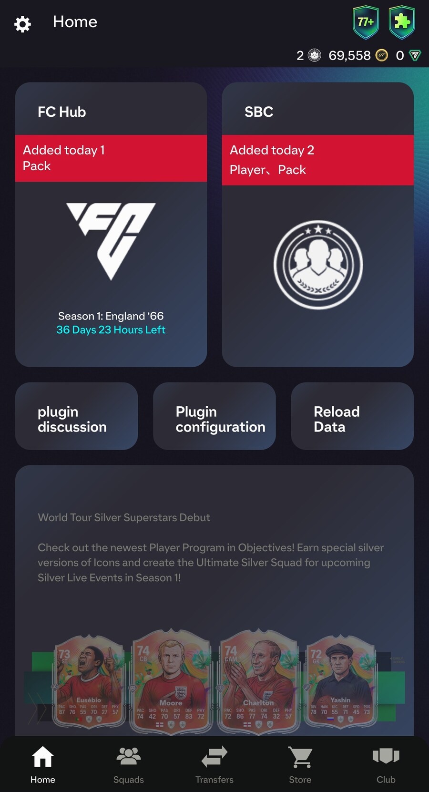Image resolution: width=429 pixels, height=792 pixels.
Task: Open the Squads tab
Action: (x=129, y=765)
